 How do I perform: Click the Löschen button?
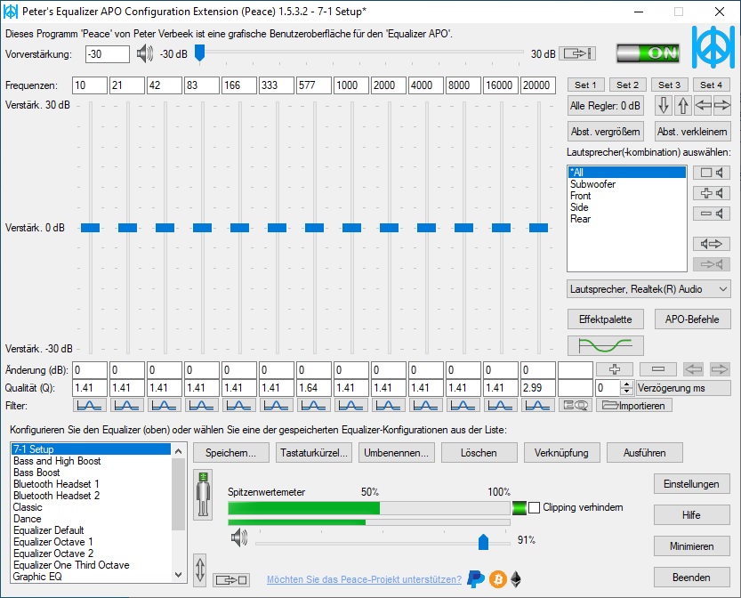pyautogui.click(x=479, y=453)
